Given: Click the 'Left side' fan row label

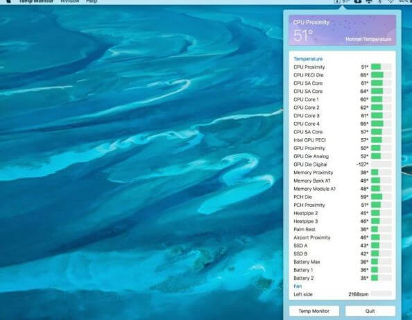Looking at the screenshot, I should 303,294.
